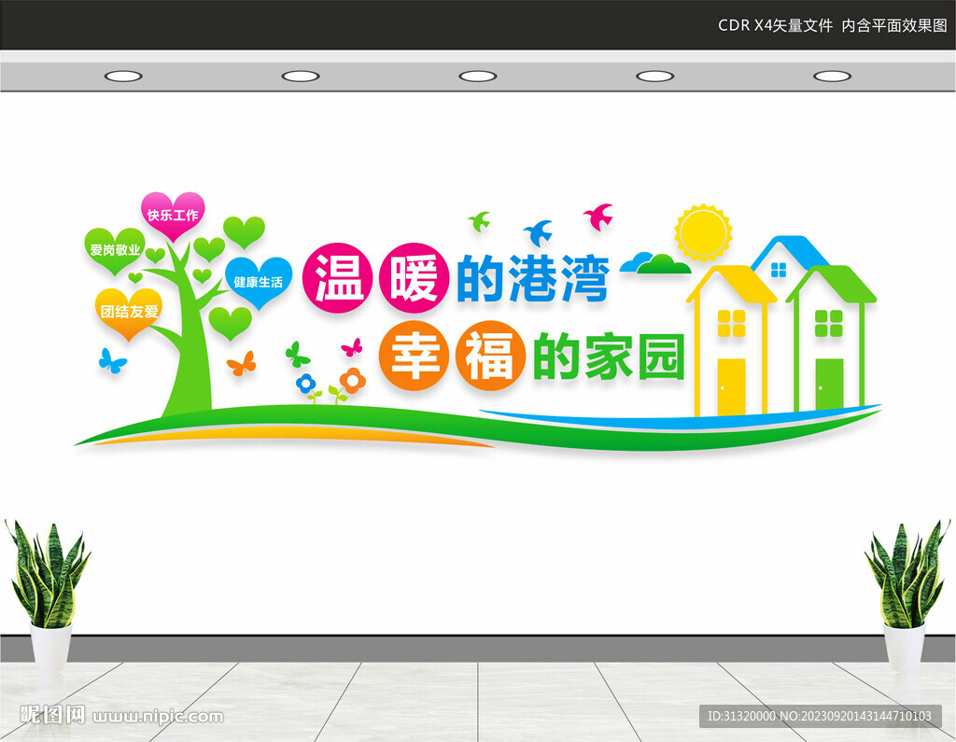Click the blue and green cloud
The height and width of the screenshot is (742, 956).
(655, 263)
